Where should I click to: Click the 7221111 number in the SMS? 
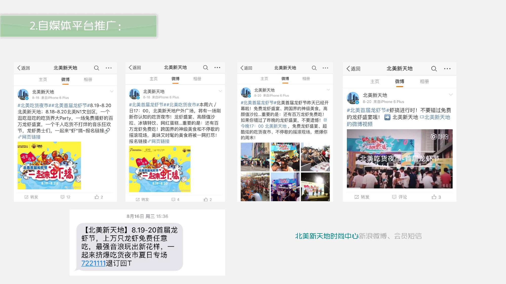click(x=93, y=263)
